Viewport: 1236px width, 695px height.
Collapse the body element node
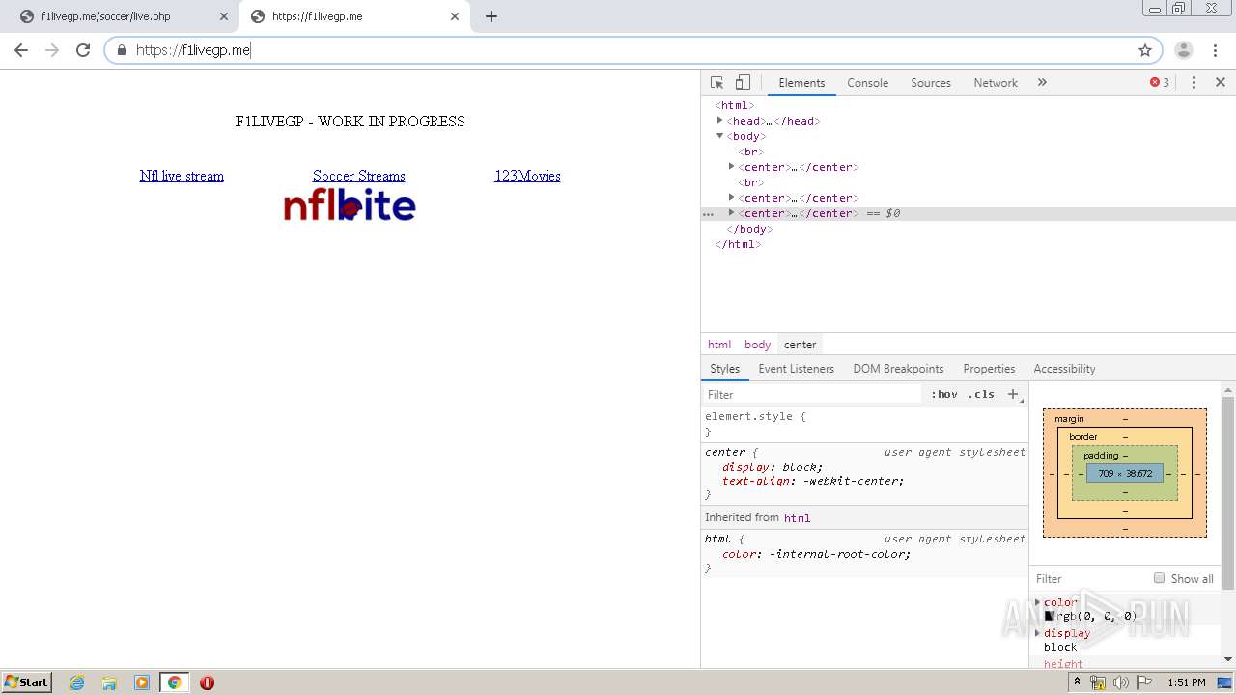[720, 136]
